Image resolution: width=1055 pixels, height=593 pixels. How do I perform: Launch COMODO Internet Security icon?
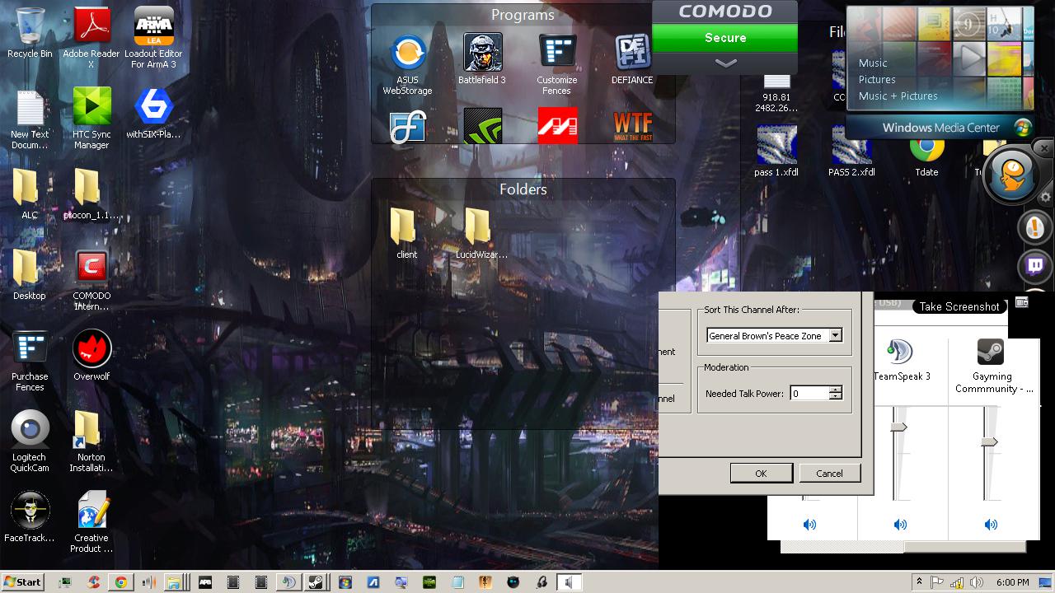tap(91, 280)
